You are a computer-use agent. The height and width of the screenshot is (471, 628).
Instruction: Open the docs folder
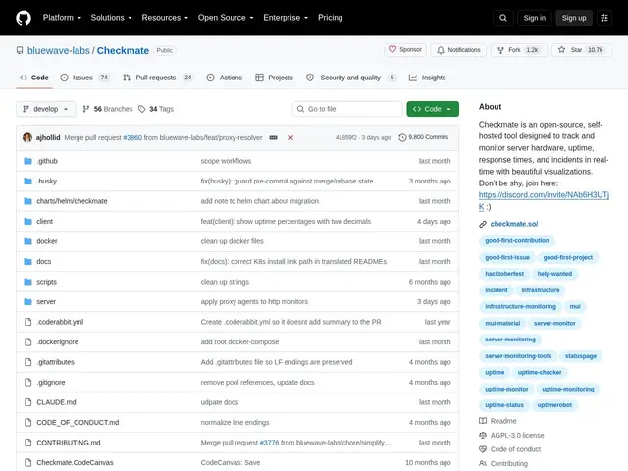(43, 262)
